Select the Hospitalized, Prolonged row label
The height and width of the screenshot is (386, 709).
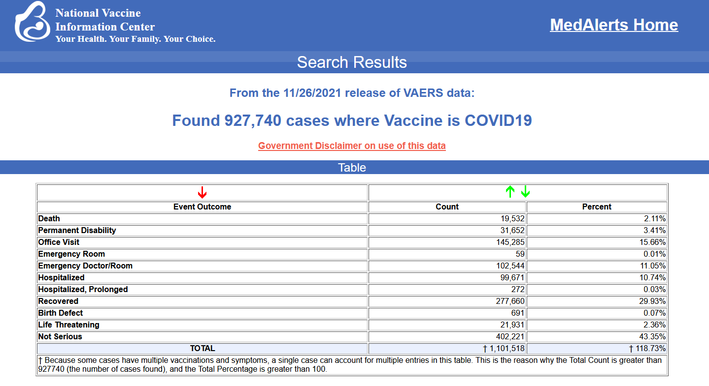[83, 289]
